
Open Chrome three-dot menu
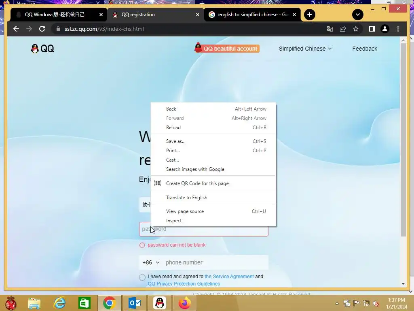[398, 29]
